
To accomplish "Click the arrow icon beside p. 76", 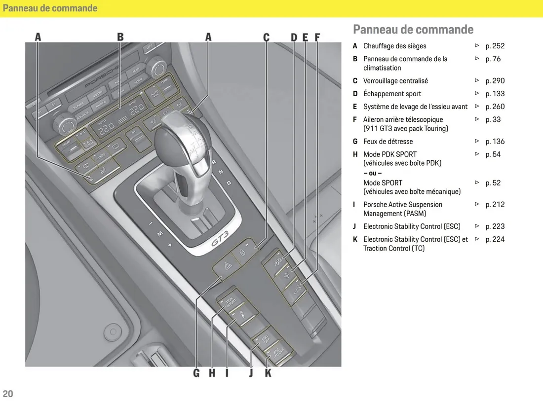I will pyautogui.click(x=477, y=59).
